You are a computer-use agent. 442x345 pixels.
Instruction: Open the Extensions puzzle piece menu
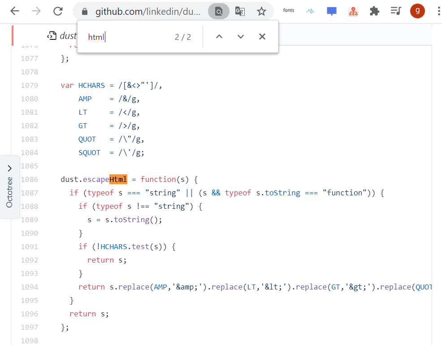(x=374, y=11)
